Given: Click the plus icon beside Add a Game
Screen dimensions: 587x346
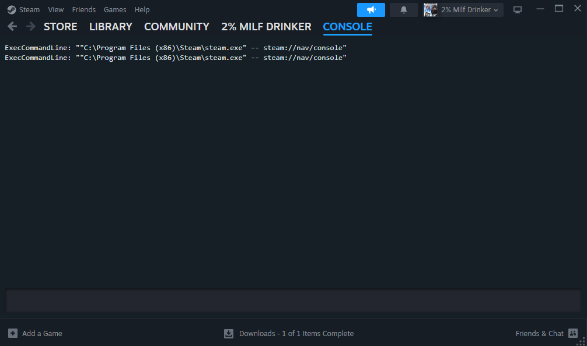Looking at the screenshot, I should [x=13, y=333].
